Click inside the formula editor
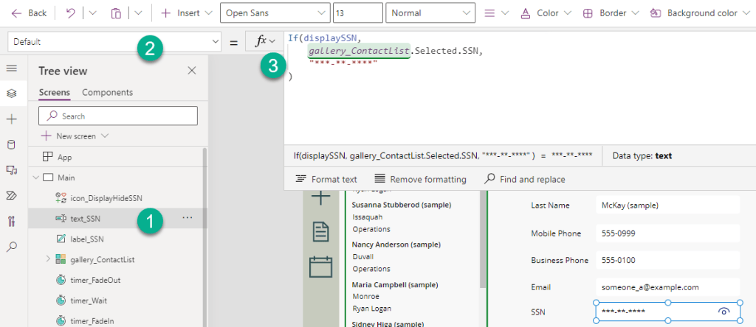This screenshot has height=327, width=756. (520, 87)
